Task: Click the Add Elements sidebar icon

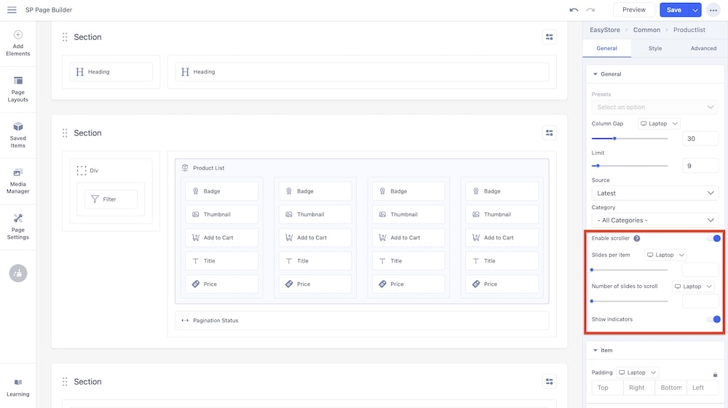Action: [18, 43]
